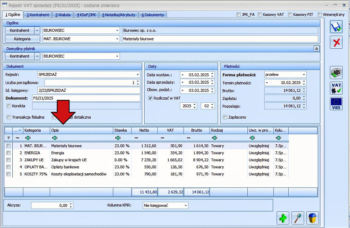Click the VAT column equals filter operator
The image size is (350, 228).
[163, 138]
